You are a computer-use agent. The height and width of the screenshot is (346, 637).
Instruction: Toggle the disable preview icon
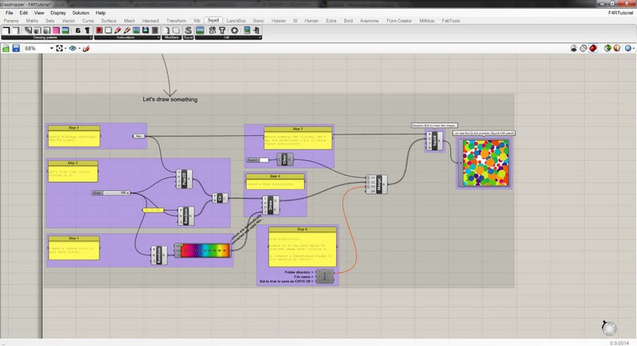pyautogui.click(x=584, y=49)
